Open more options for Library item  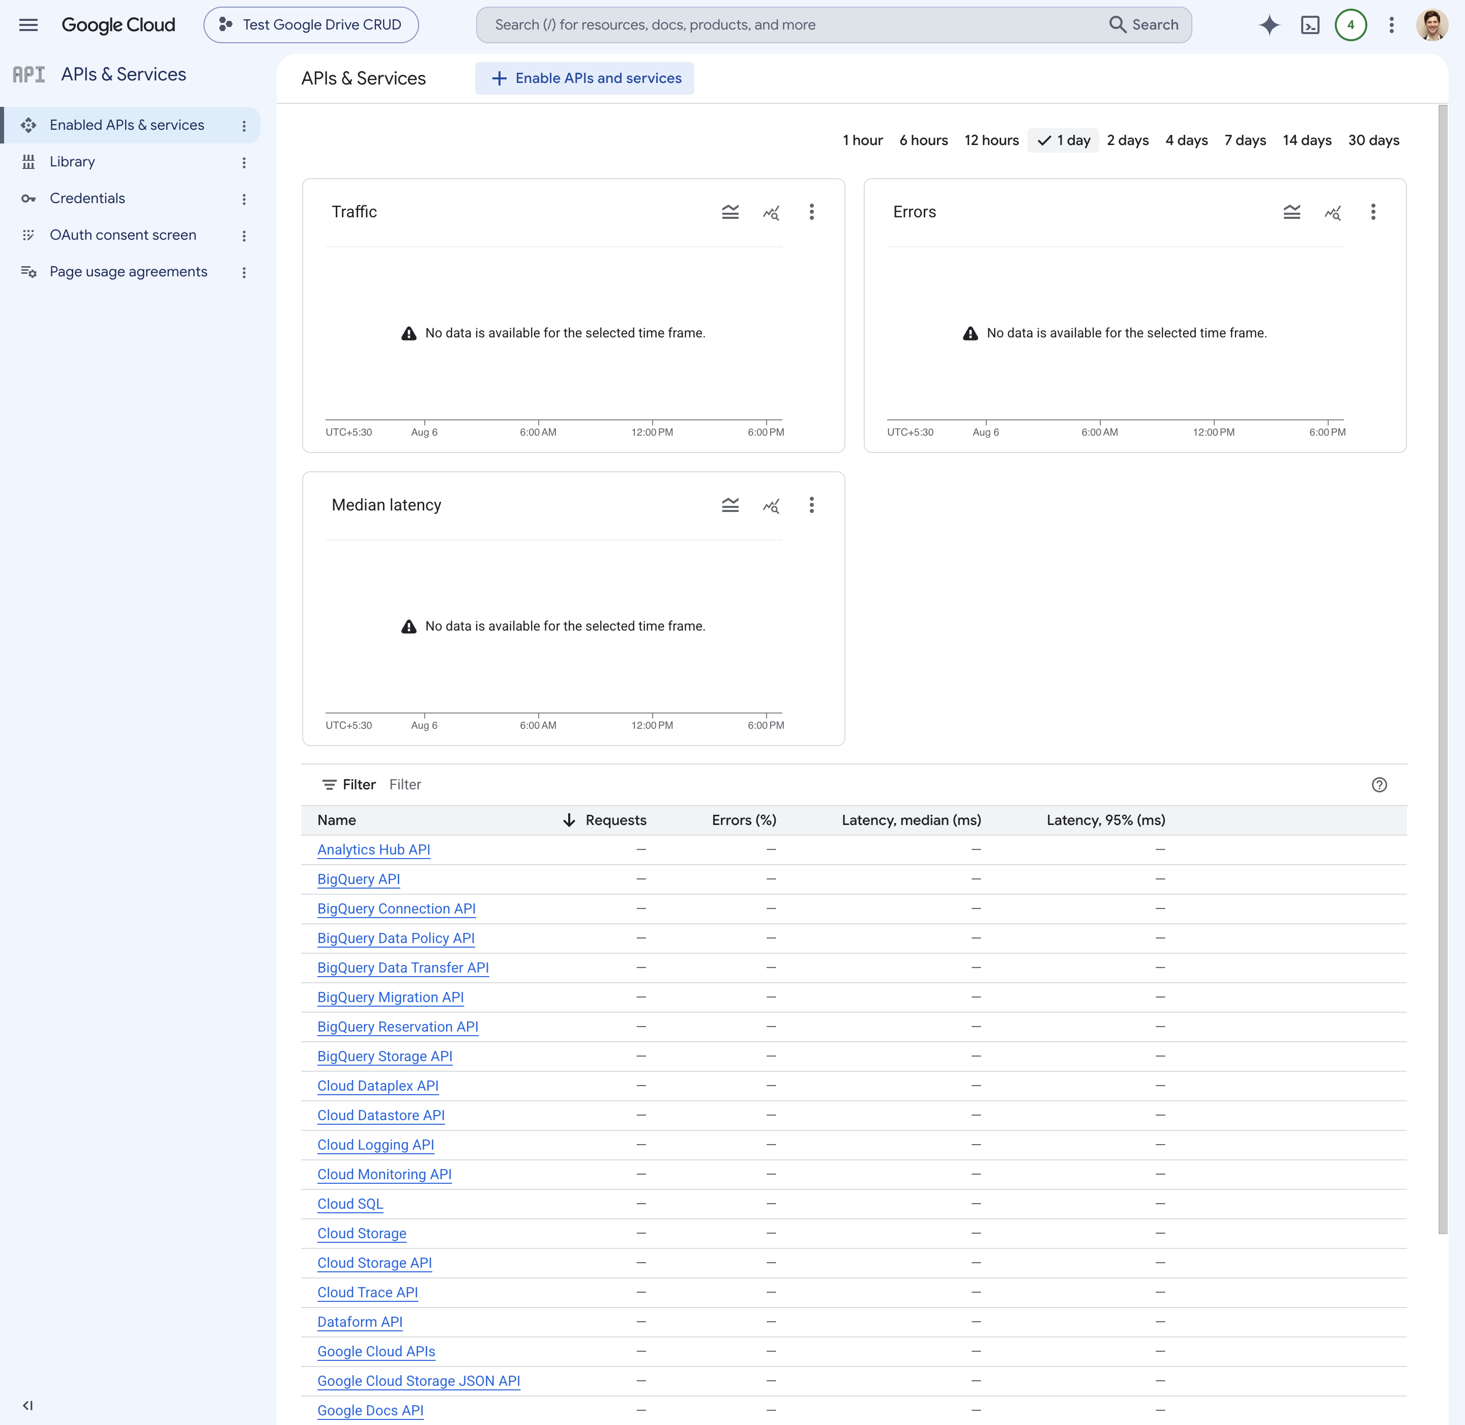point(244,162)
